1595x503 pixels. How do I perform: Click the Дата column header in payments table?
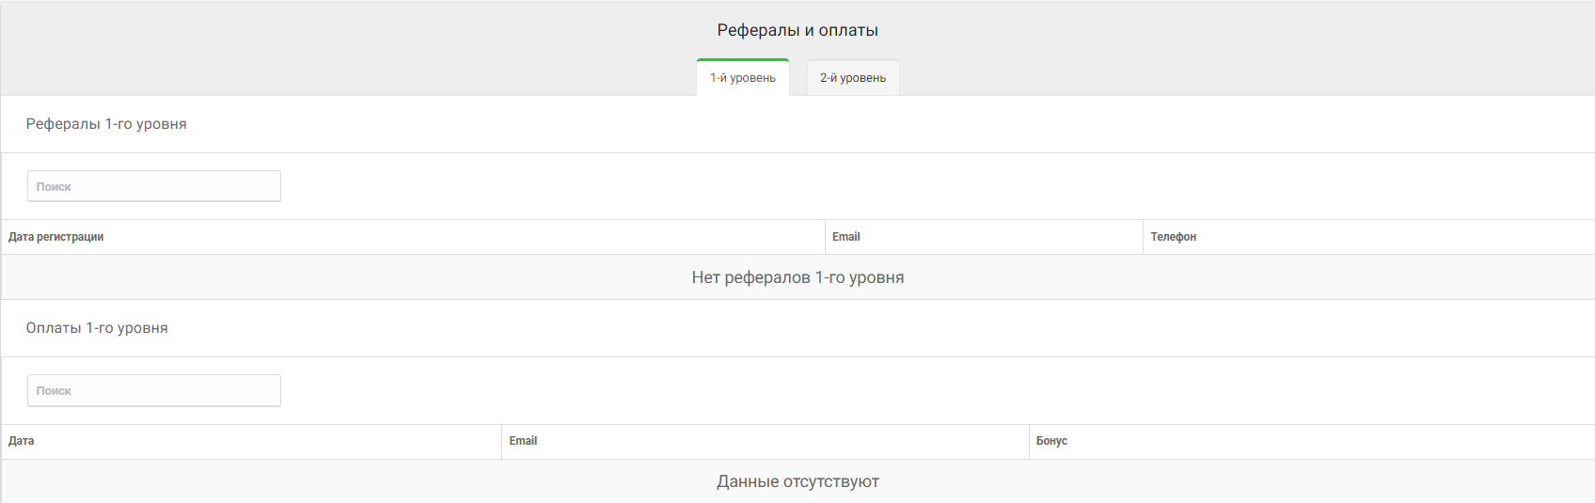[22, 441]
